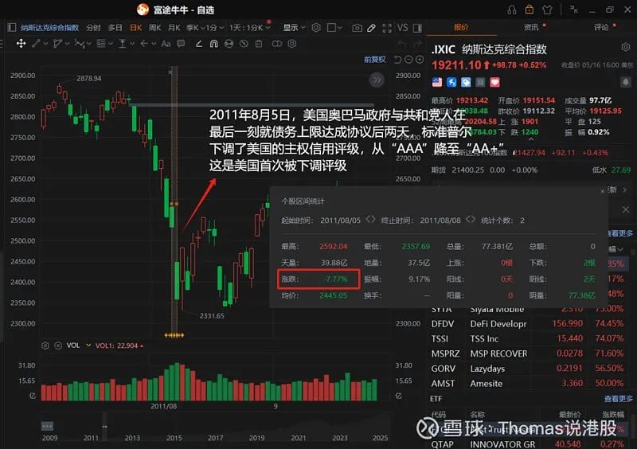Image resolution: width=637 pixels, height=449 pixels.
Task: Toggle the right side panel layout icon
Action: (417, 28)
